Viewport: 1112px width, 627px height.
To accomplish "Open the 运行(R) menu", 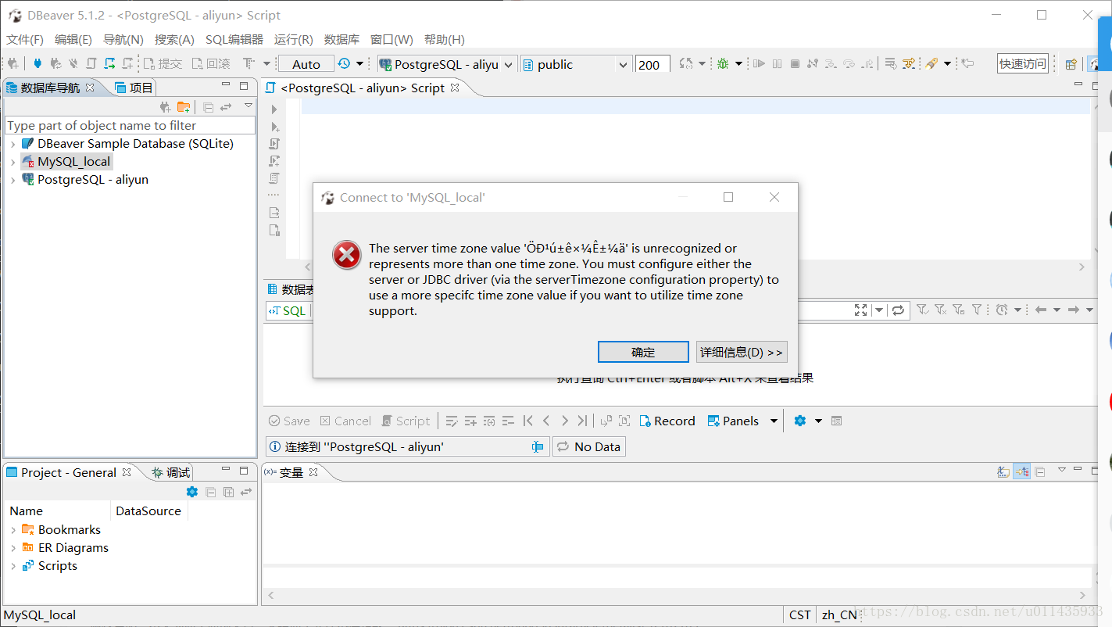I will [x=294, y=39].
